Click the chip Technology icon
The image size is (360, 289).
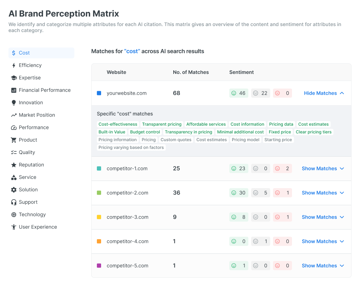click(14, 215)
